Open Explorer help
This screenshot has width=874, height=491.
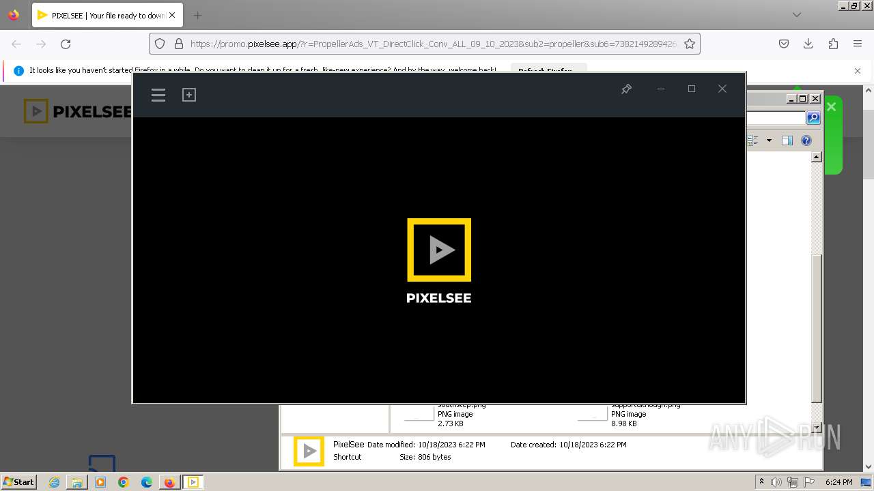pos(806,140)
